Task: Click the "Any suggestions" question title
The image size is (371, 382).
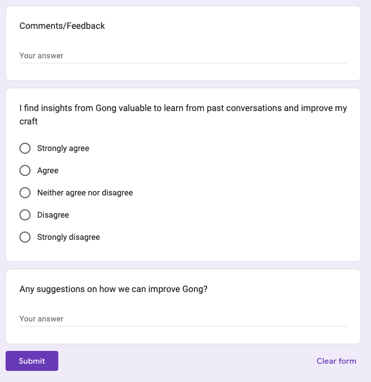Action: 113,289
